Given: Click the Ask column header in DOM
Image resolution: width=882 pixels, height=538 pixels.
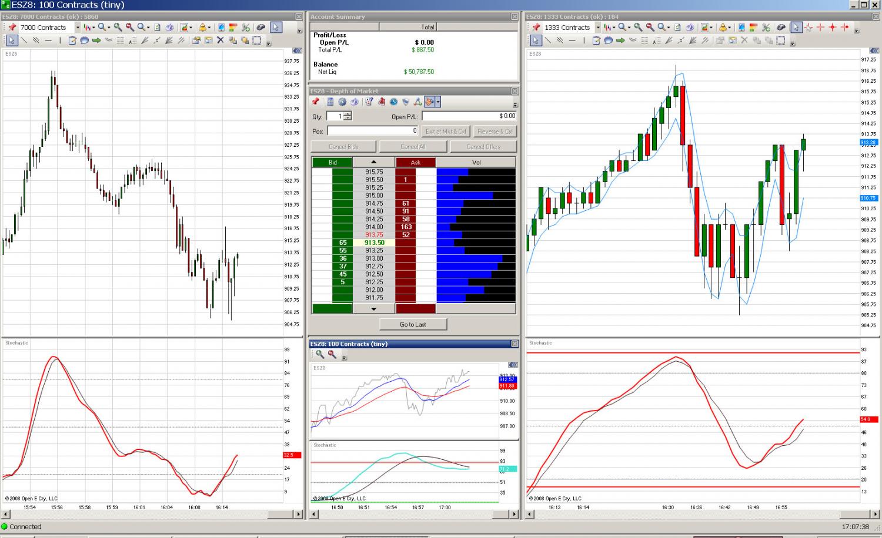Looking at the screenshot, I should tap(416, 162).
